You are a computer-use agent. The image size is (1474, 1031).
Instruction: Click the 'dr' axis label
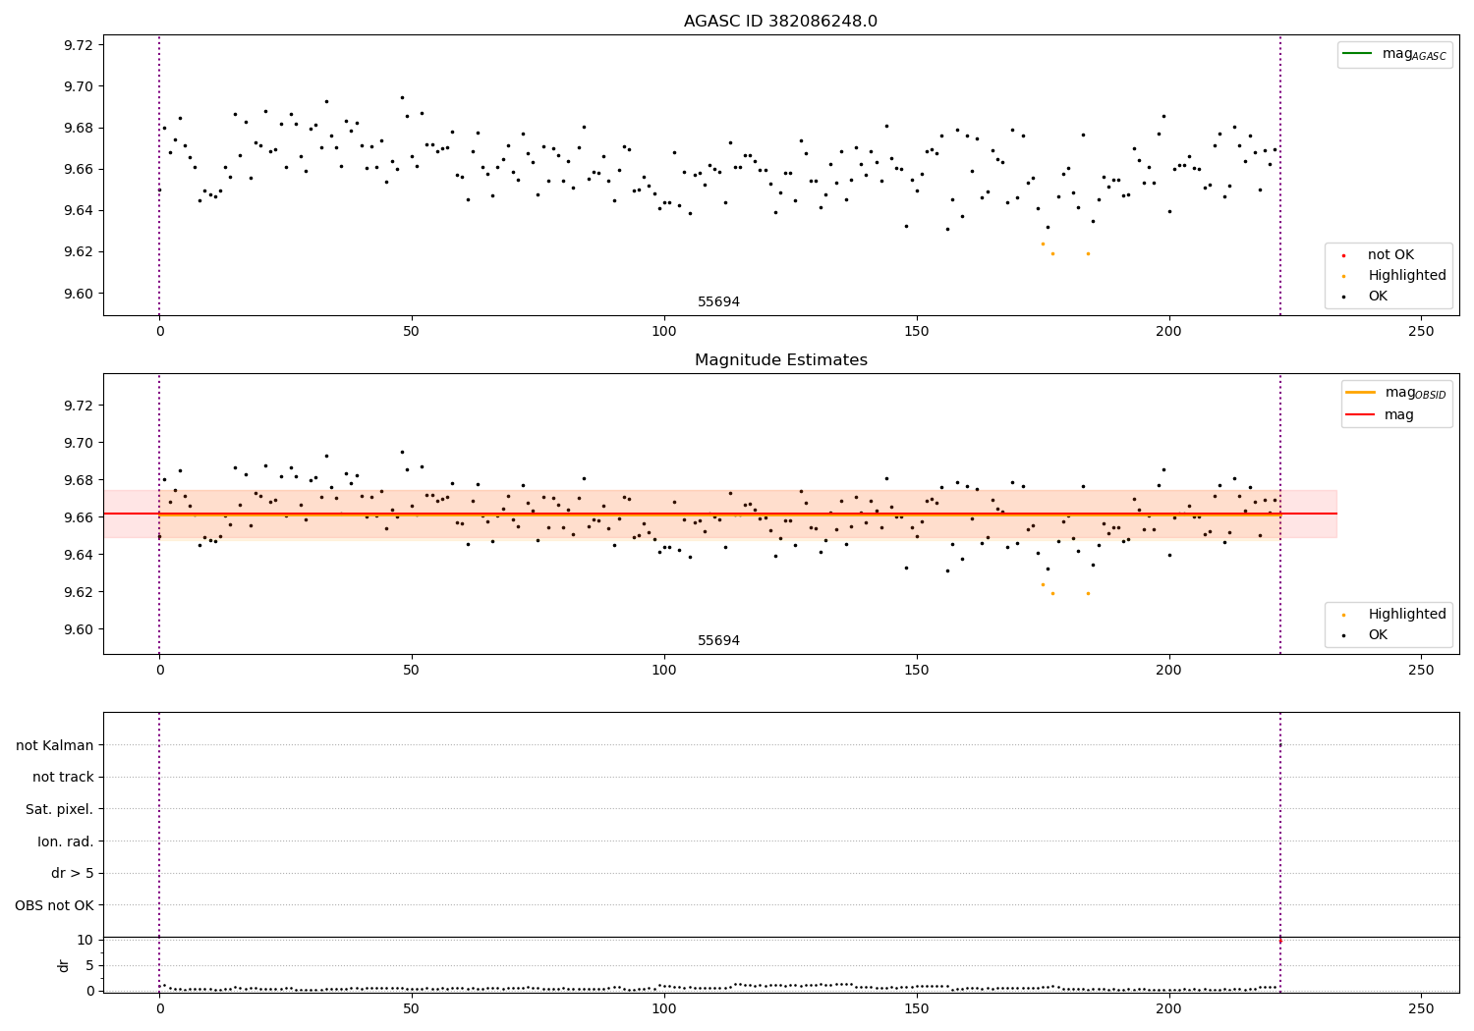tap(64, 965)
